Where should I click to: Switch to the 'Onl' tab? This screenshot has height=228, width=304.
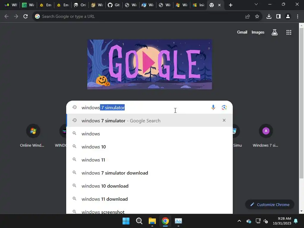80,5
